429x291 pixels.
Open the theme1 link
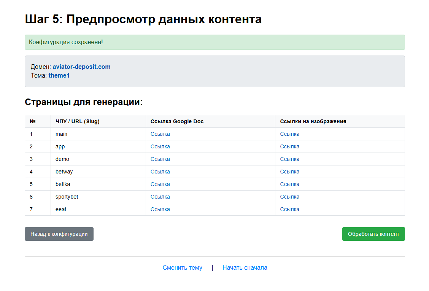tap(59, 75)
